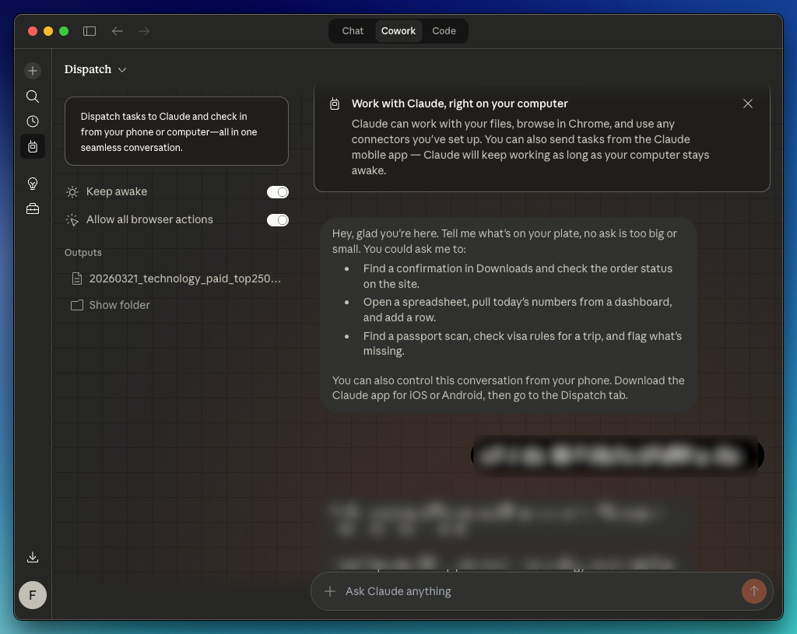The width and height of the screenshot is (797, 634).
Task: Click the new task plus icon in sidebar
Action: (33, 71)
